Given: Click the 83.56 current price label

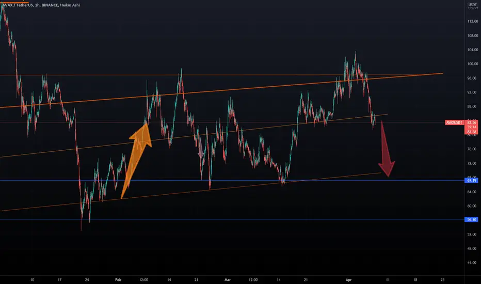Looking at the screenshot, I should coord(472,122).
